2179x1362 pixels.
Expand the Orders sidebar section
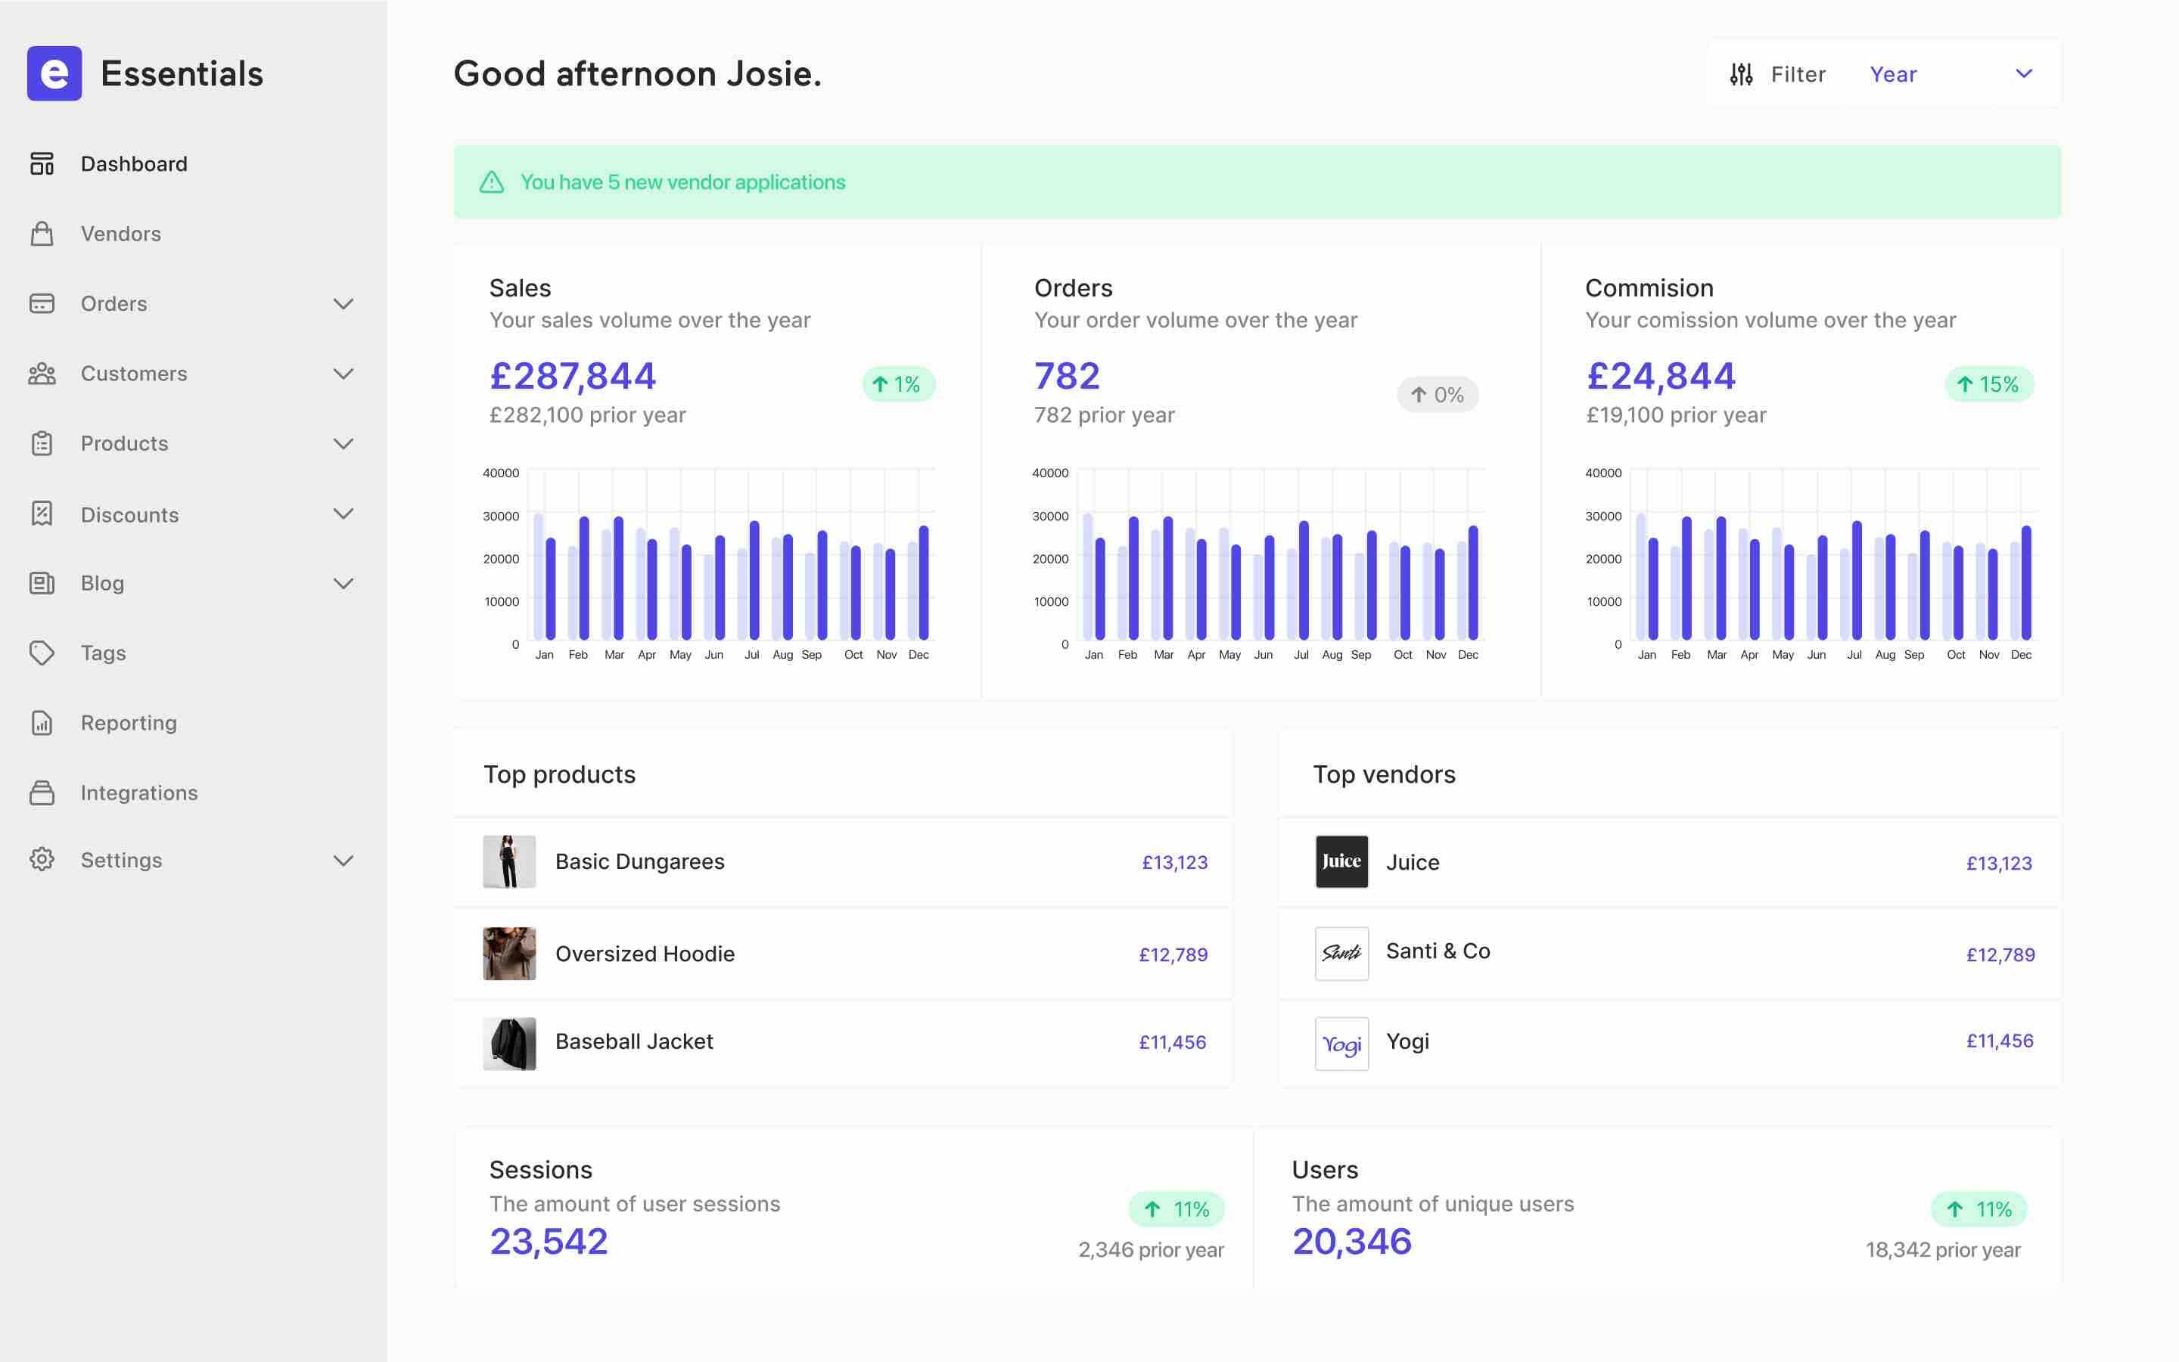(x=343, y=305)
